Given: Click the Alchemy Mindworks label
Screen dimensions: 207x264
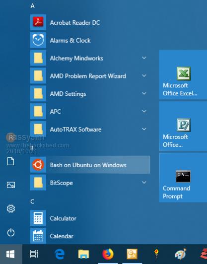Looking at the screenshot, I should (76, 59).
